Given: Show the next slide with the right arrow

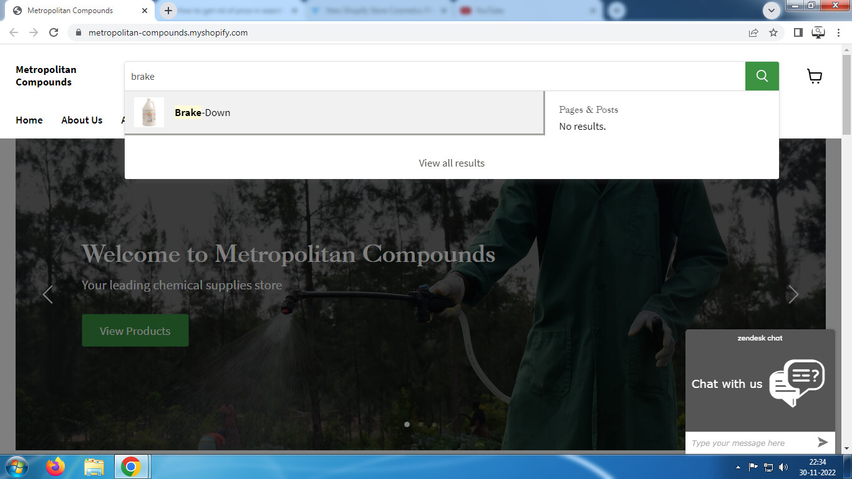Looking at the screenshot, I should (x=793, y=294).
